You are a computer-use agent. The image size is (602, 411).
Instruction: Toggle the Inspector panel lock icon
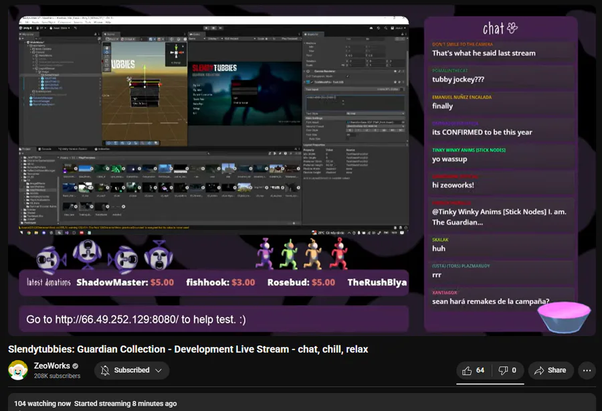pyautogui.click(x=403, y=34)
